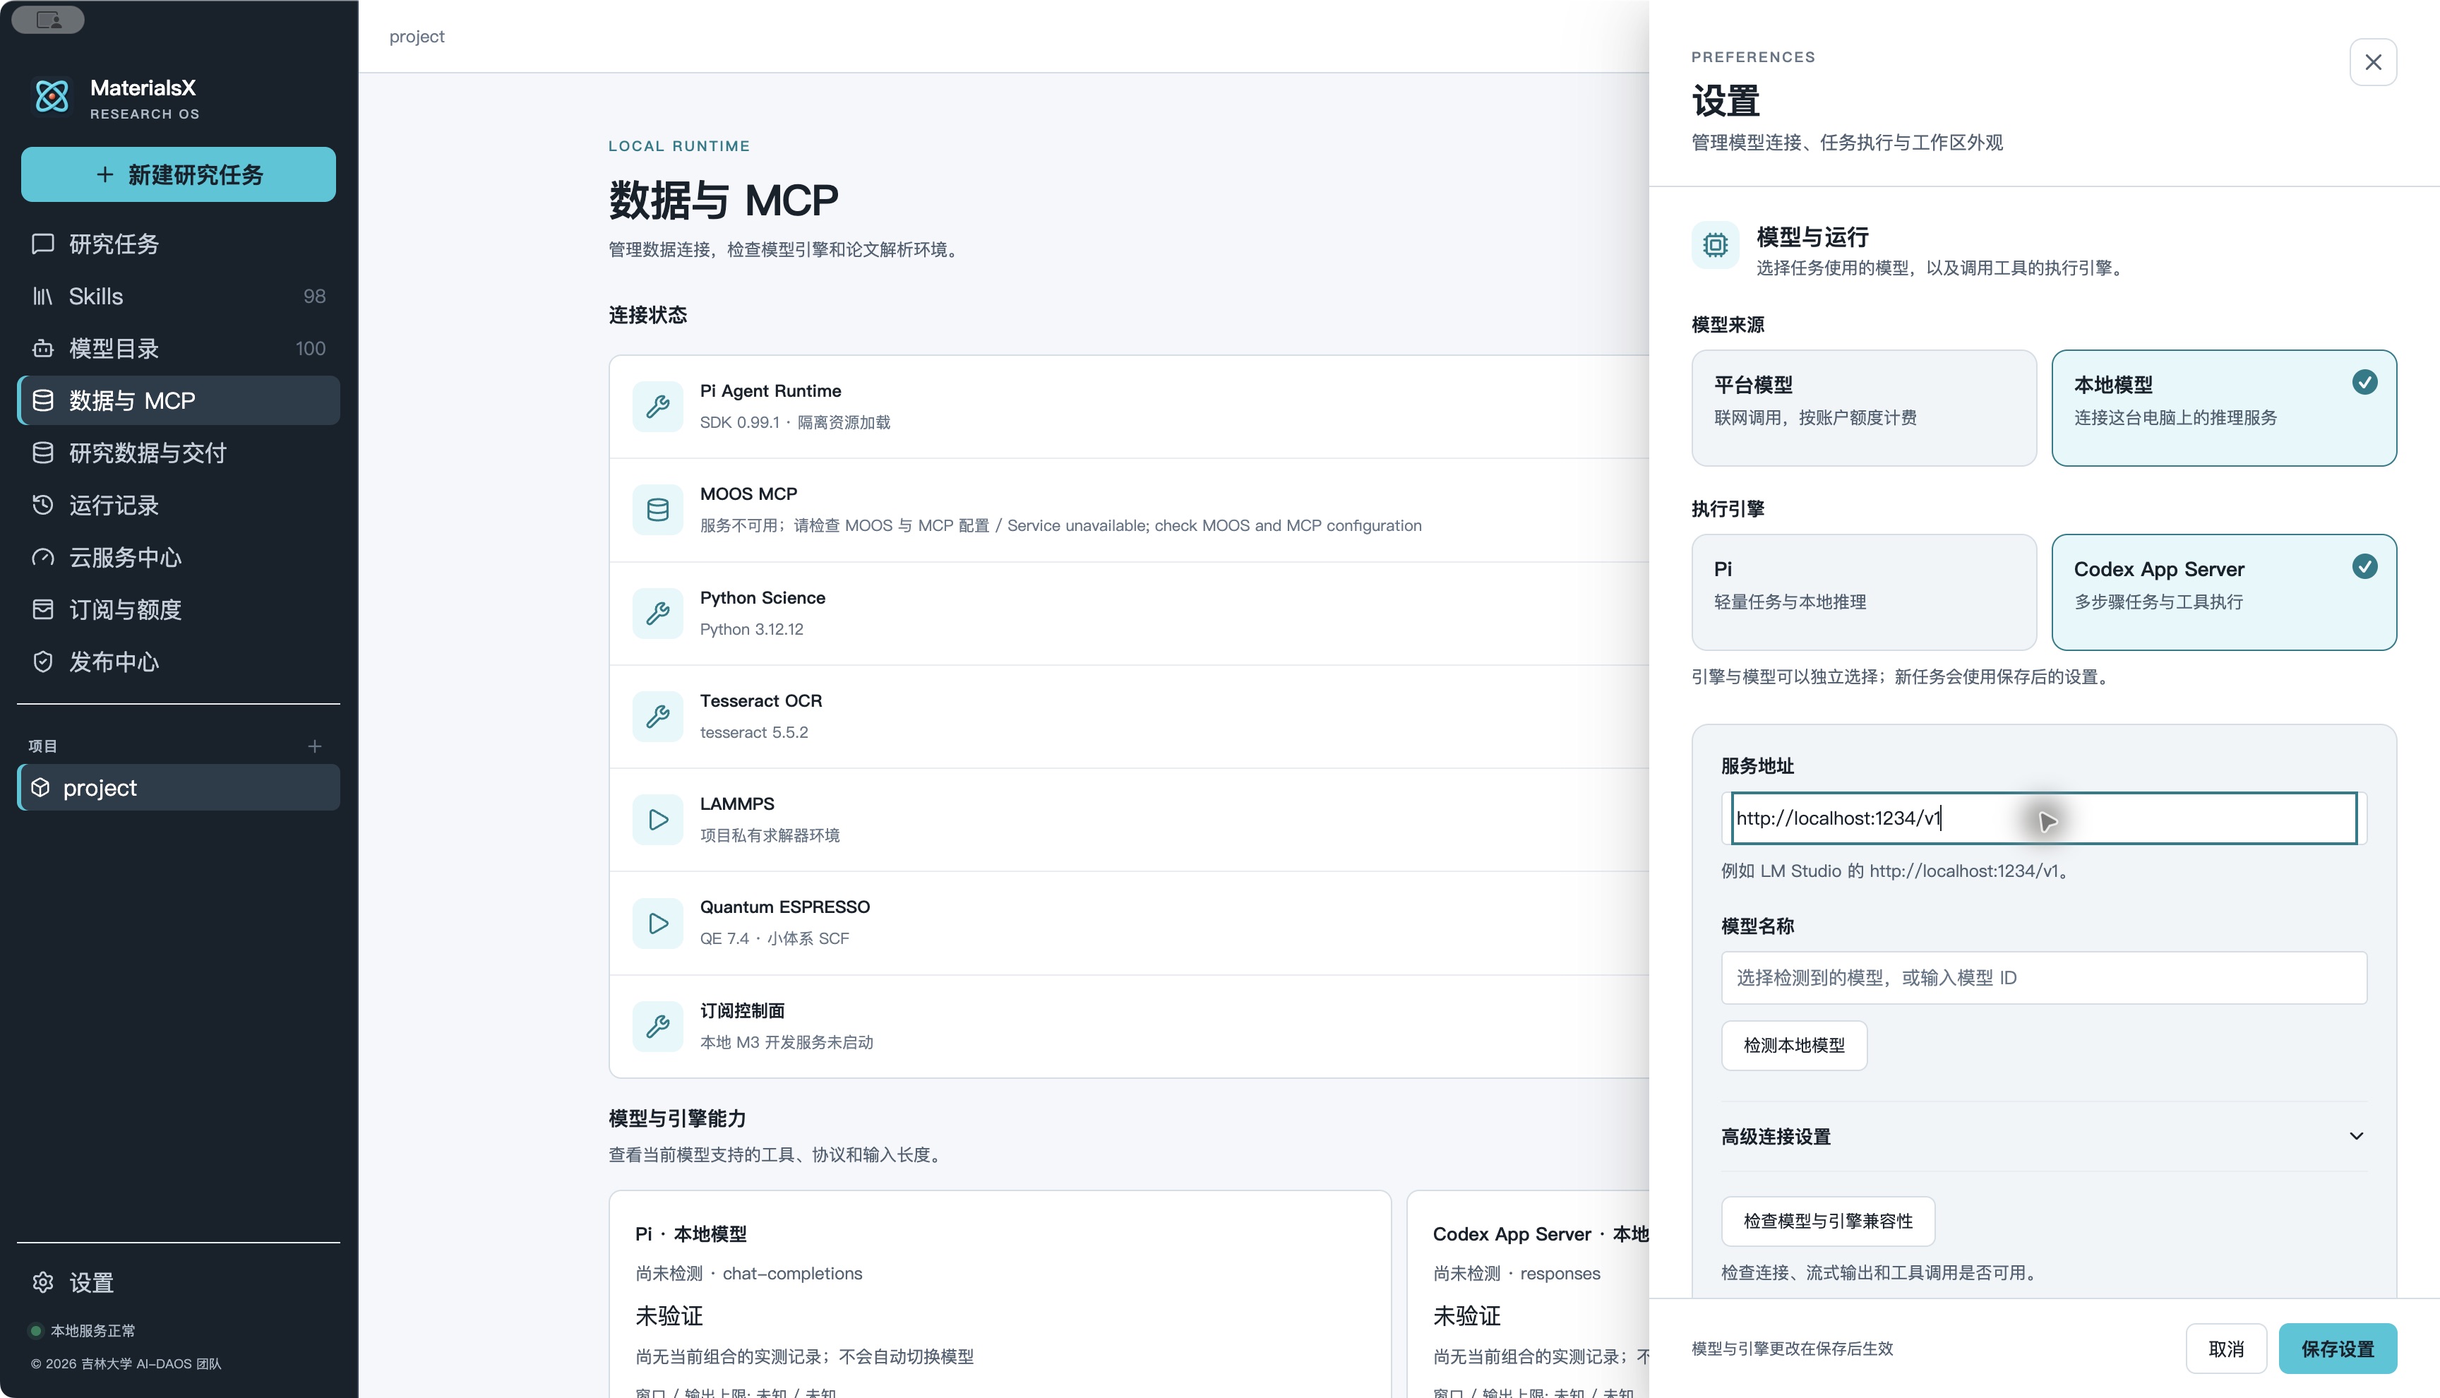2440x1398 pixels.
Task: Click the project breadcrumb at top
Action: pos(417,37)
